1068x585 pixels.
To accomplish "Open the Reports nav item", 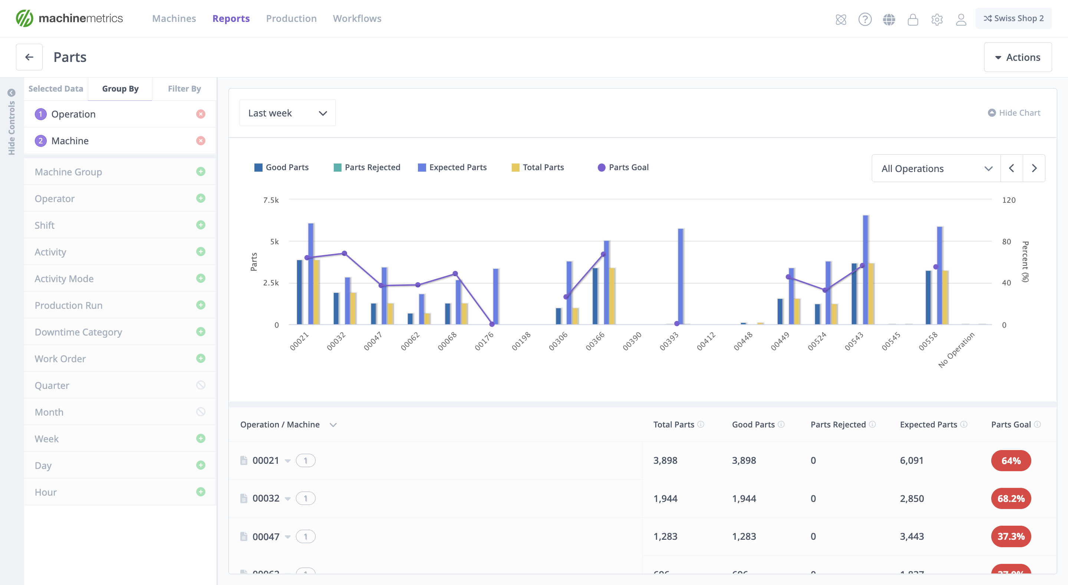I will click(x=231, y=19).
